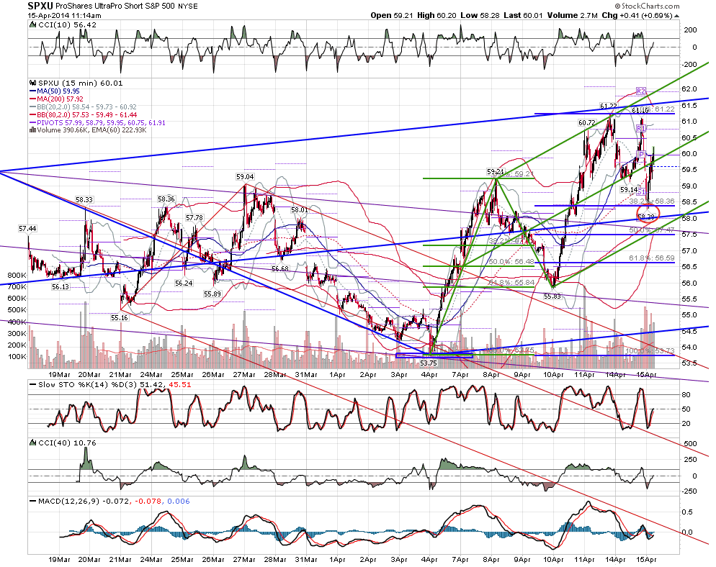The height and width of the screenshot is (567, 716).
Task: Click the CCI(10) indicator icon
Action: click(x=32, y=24)
